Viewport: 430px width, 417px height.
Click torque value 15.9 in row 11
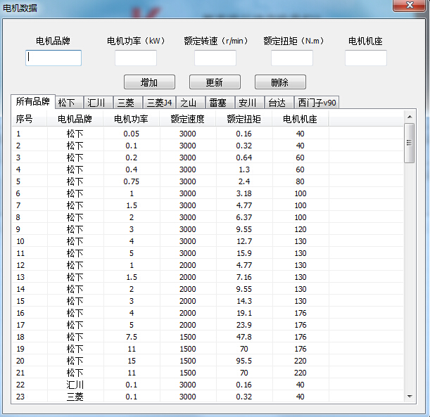tap(244, 253)
